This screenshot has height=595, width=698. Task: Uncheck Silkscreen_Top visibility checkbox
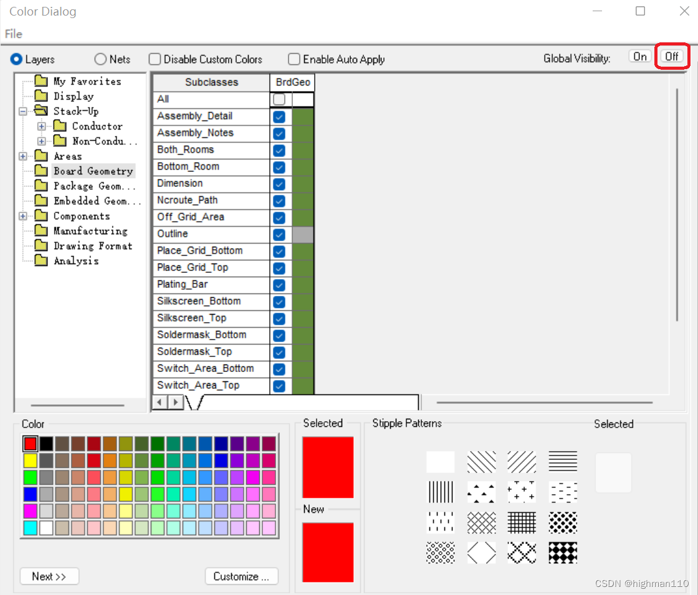(279, 318)
